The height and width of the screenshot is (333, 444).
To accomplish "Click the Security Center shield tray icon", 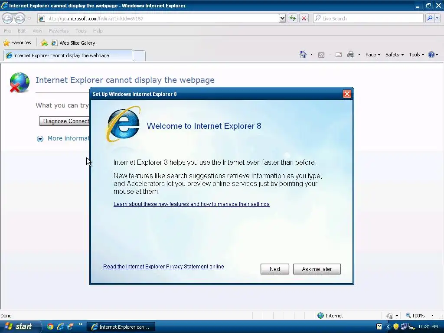I will click(396, 327).
